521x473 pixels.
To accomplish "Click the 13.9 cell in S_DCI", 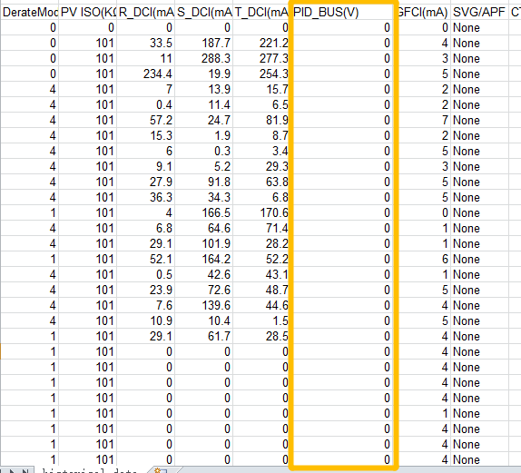I will click(x=204, y=89).
